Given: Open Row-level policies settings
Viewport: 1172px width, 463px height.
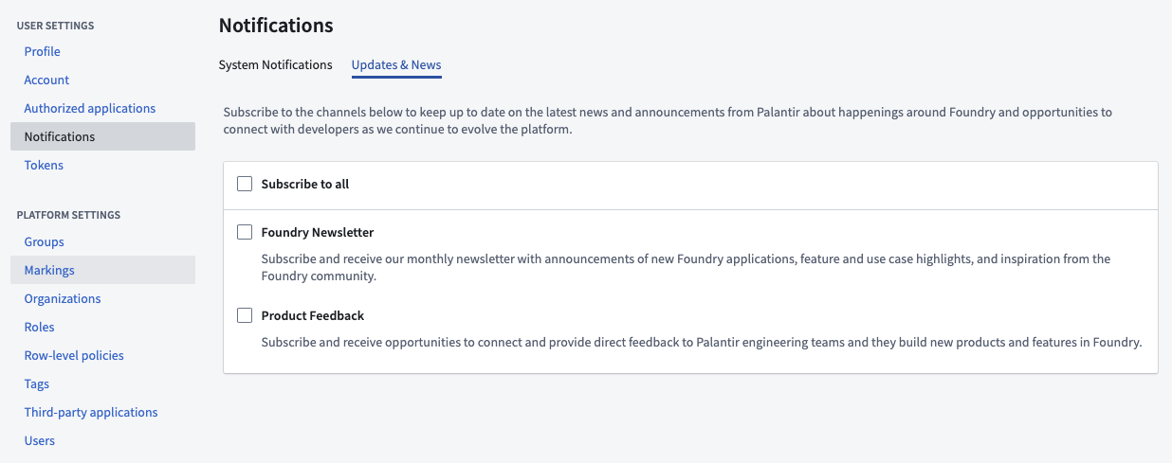Looking at the screenshot, I should click(74, 355).
